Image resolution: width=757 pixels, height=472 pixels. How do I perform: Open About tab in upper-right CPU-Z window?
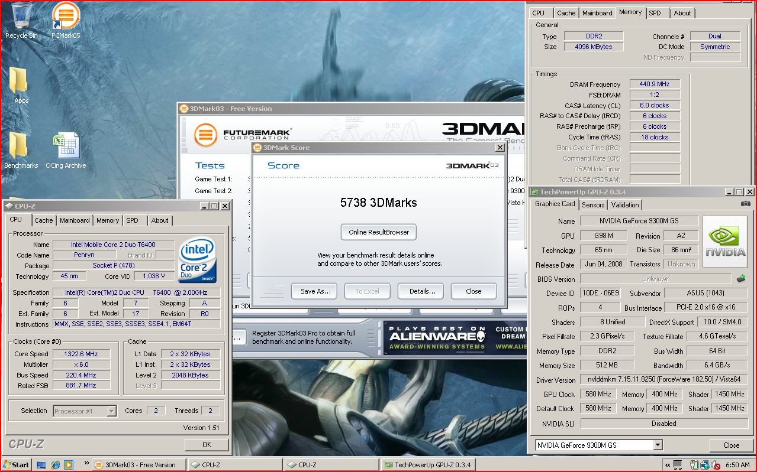click(x=682, y=12)
